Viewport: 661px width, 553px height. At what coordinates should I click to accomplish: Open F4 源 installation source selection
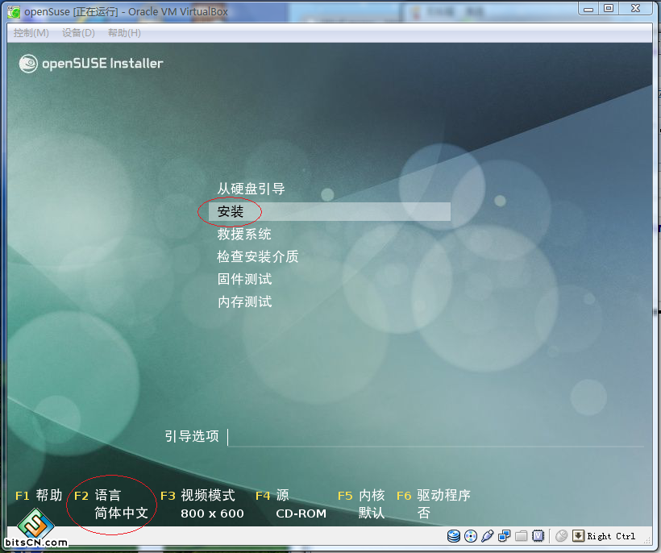click(x=272, y=495)
